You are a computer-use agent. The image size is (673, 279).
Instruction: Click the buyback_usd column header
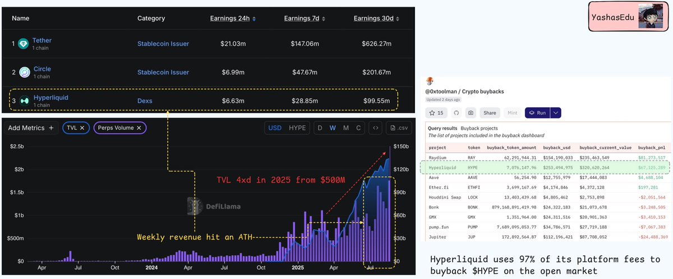click(557, 148)
